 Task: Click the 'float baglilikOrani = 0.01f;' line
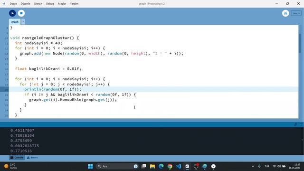48,68
